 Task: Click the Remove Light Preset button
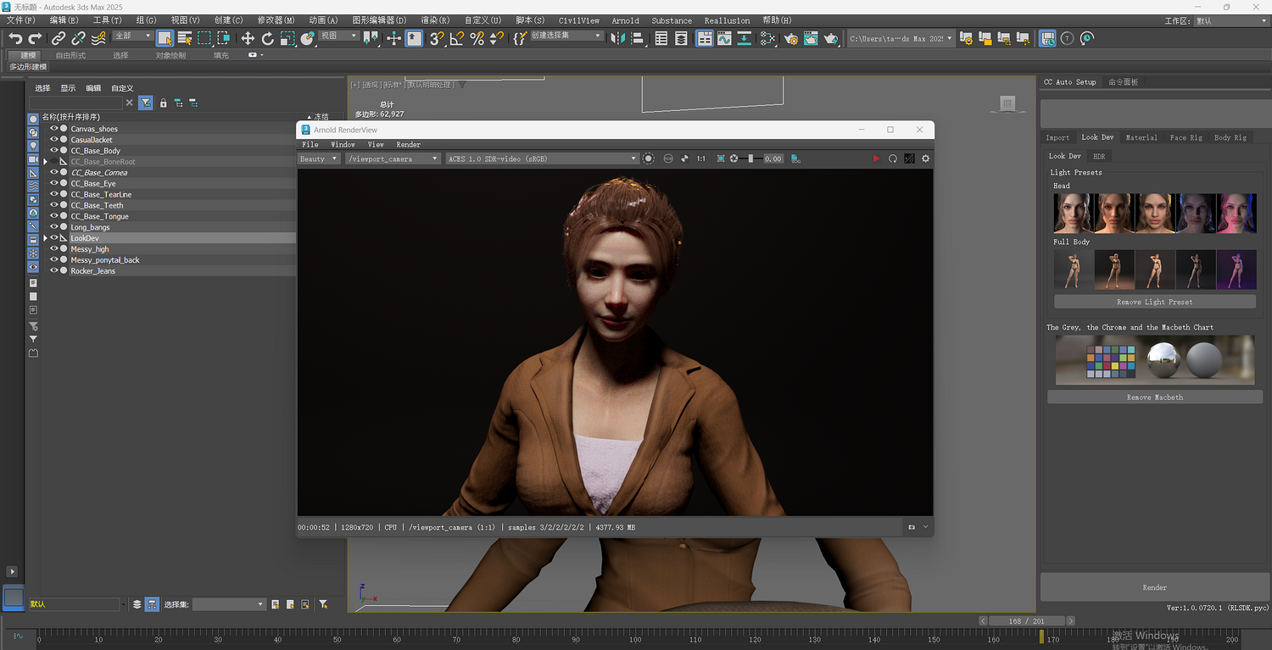coord(1154,302)
